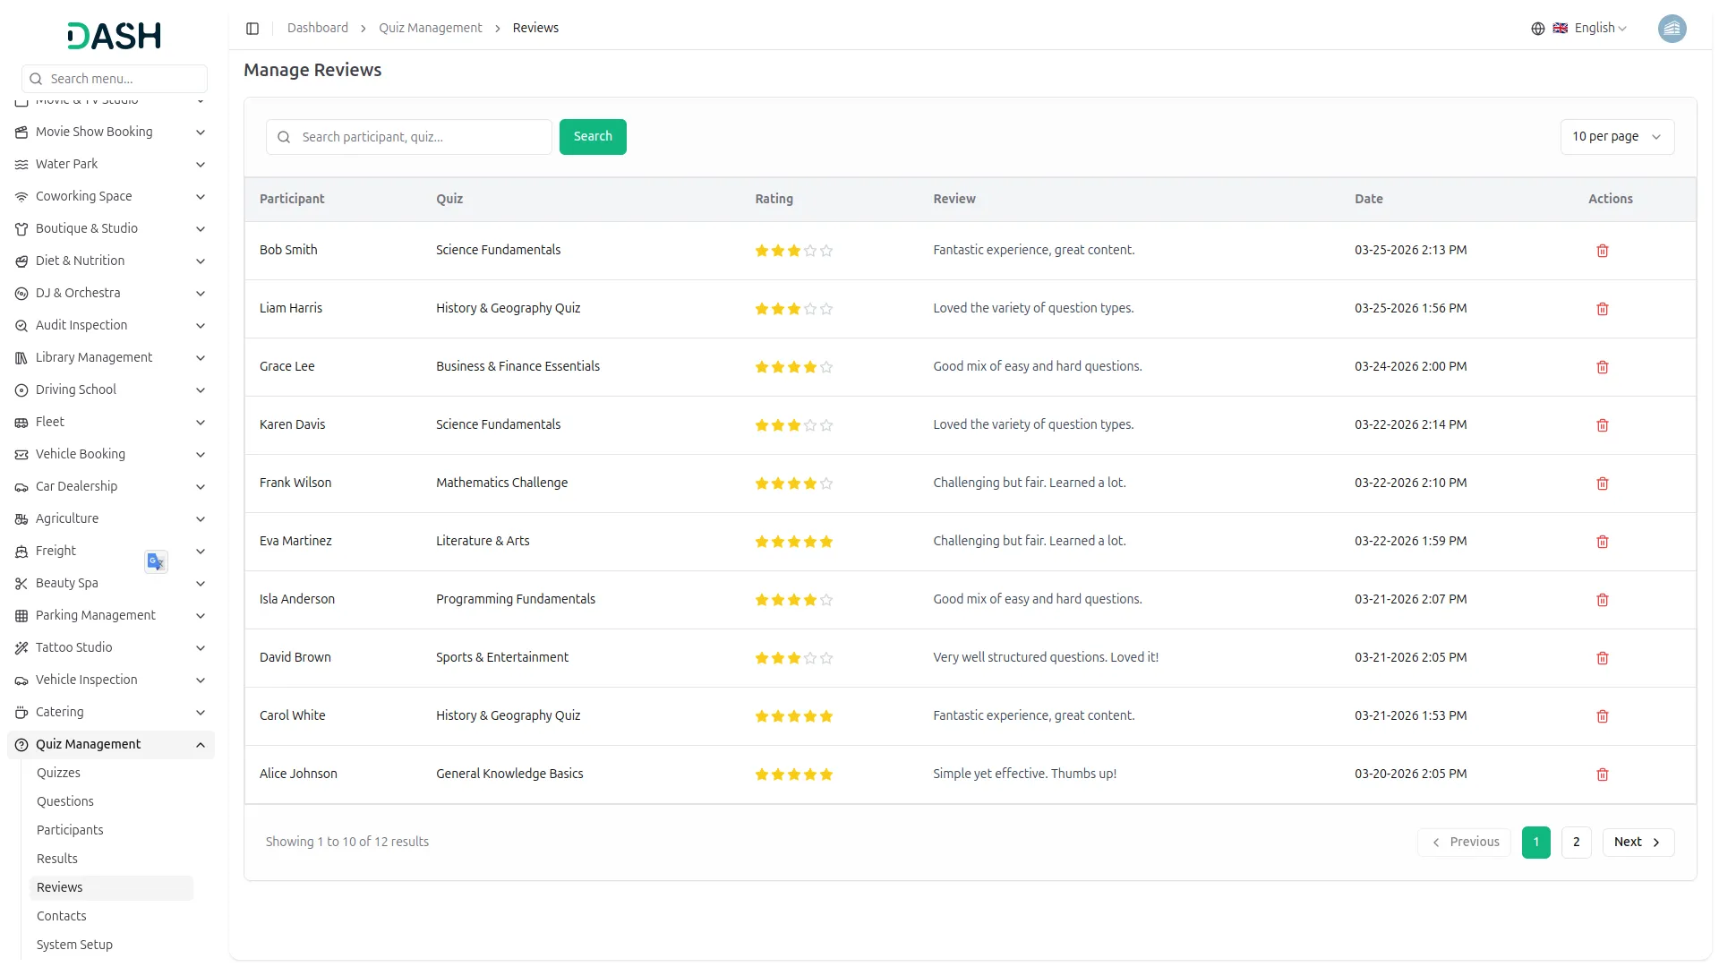Image resolution: width=1719 pixels, height=967 pixels.
Task: Remove Alice Johnson's review via trash icon
Action: 1602,774
